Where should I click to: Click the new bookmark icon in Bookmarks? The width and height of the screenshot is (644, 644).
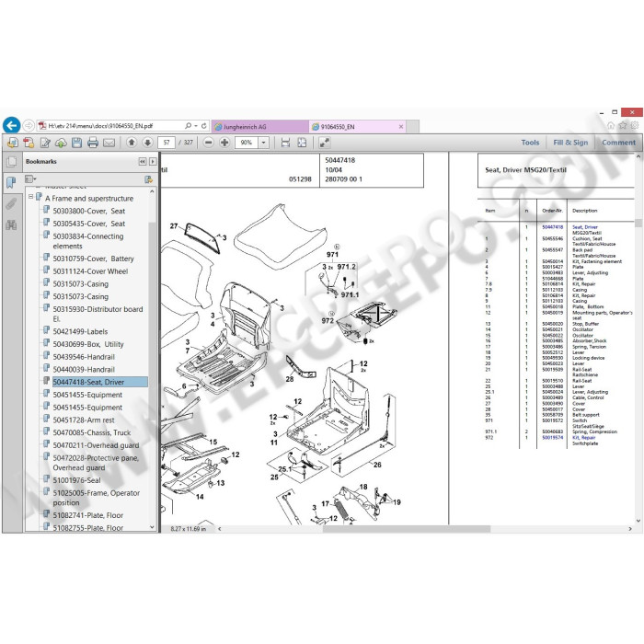[x=148, y=179]
